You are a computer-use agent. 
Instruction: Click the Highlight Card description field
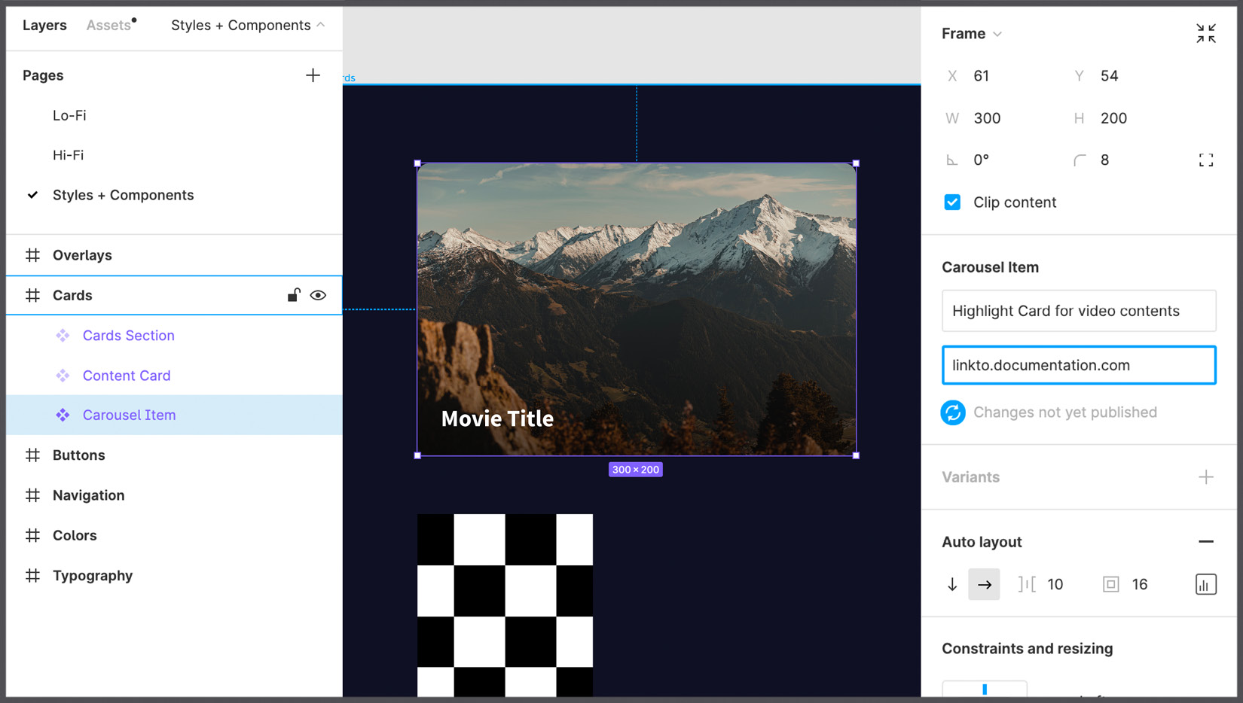(x=1079, y=311)
